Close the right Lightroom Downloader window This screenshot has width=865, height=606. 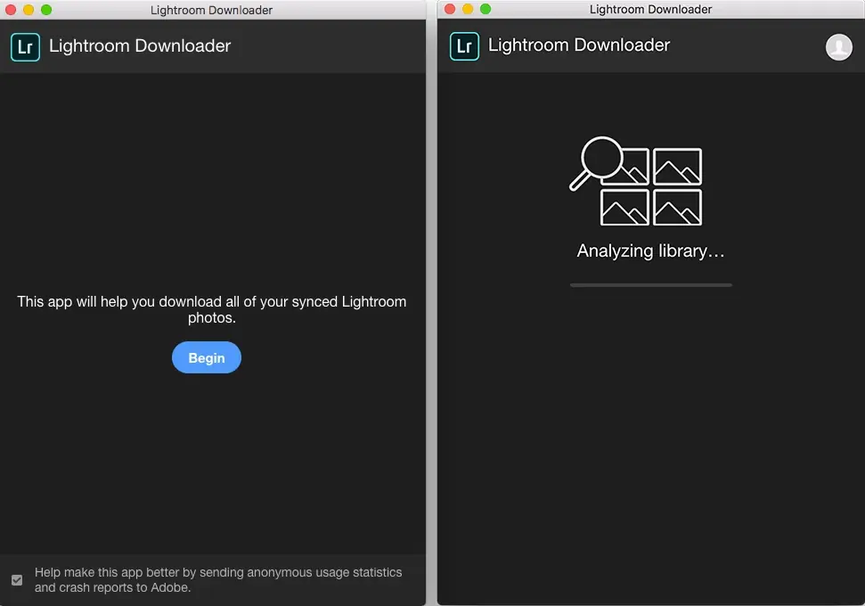point(449,8)
